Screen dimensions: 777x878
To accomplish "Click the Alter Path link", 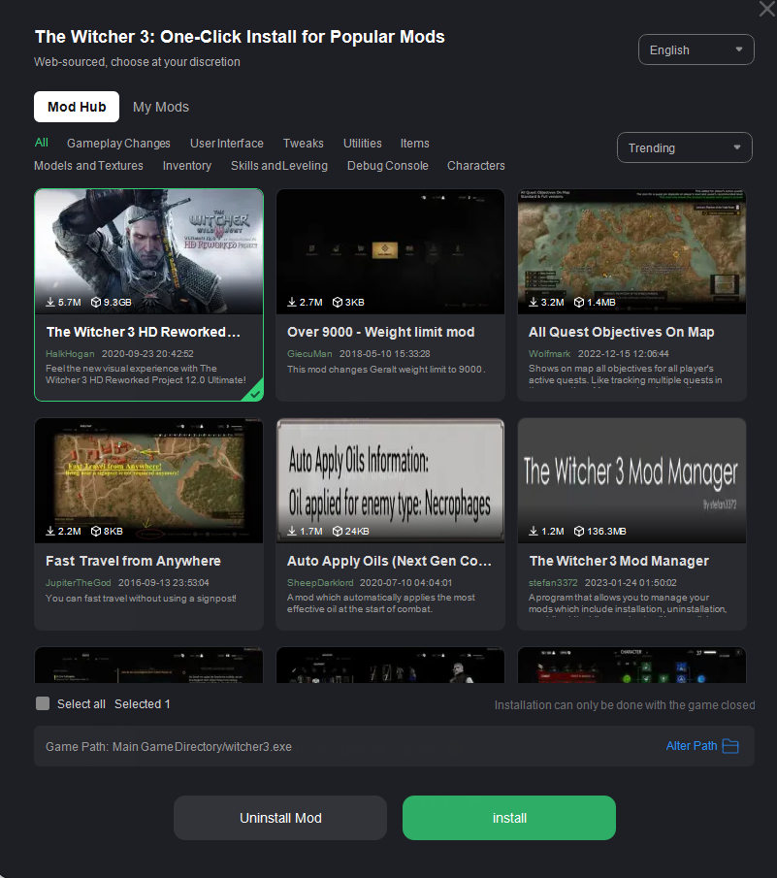I will [692, 746].
